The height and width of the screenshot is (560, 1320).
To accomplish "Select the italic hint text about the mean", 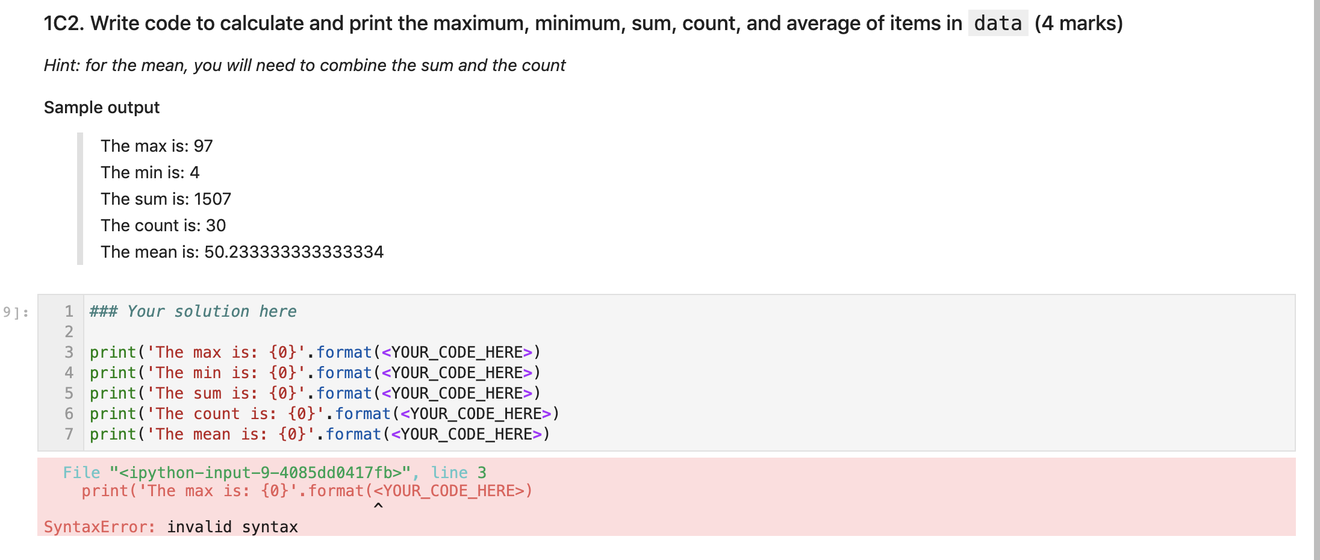I will coord(304,65).
